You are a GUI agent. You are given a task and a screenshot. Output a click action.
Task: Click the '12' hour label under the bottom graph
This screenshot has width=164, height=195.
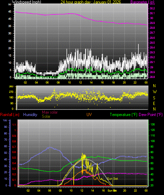click(x=82, y=190)
